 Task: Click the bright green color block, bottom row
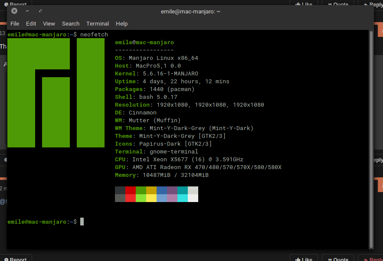141,198
